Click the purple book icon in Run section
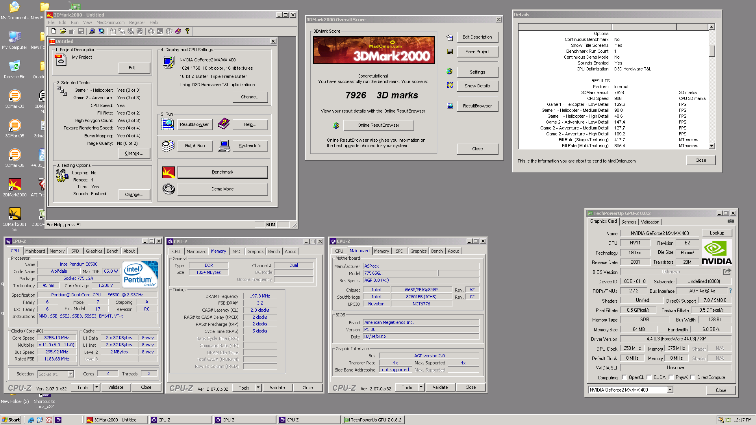This screenshot has width=756, height=425. click(x=223, y=124)
